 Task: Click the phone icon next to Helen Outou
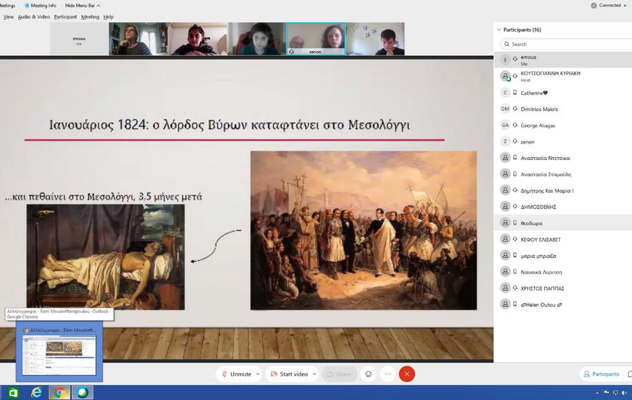(x=515, y=304)
